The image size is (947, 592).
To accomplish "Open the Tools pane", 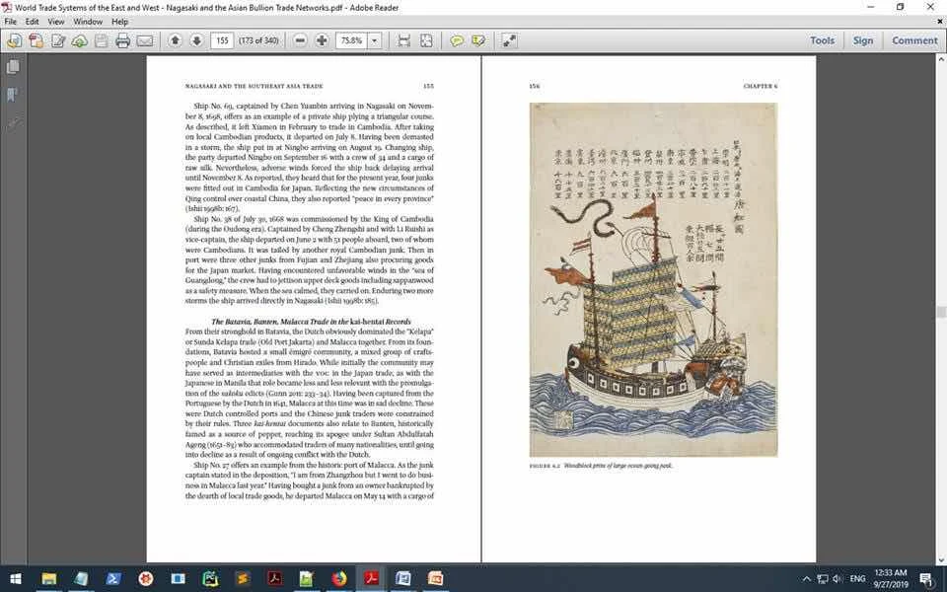I will (x=822, y=40).
